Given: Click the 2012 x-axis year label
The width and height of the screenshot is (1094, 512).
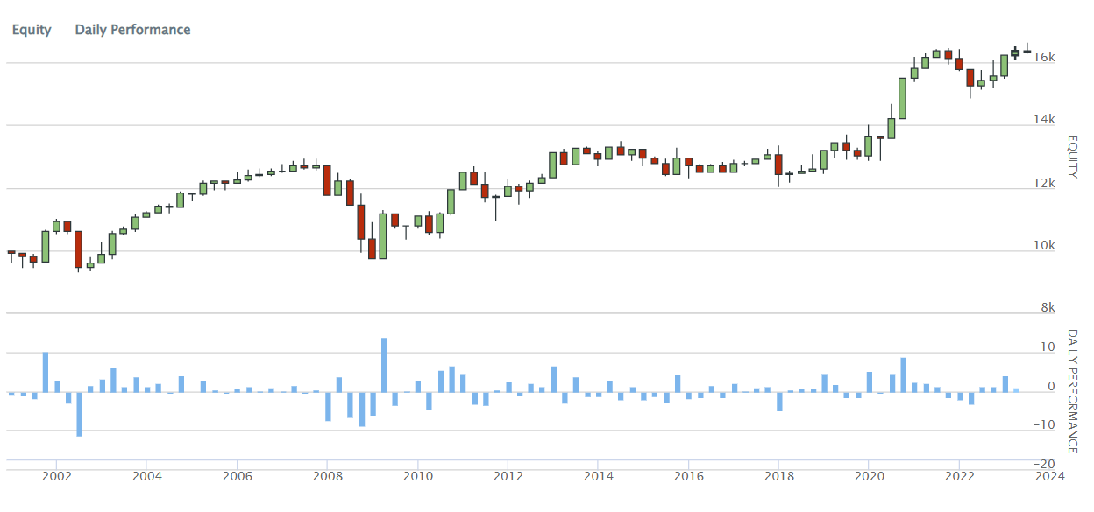Looking at the screenshot, I should 508,477.
